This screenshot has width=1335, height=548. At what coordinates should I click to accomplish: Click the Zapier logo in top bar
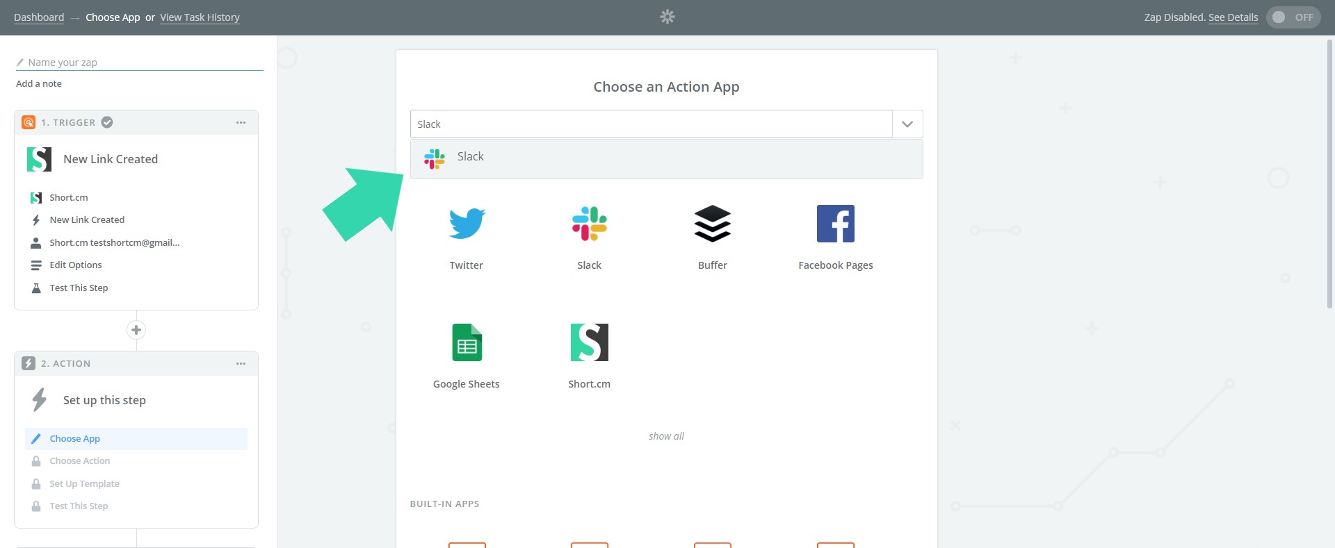(x=667, y=17)
